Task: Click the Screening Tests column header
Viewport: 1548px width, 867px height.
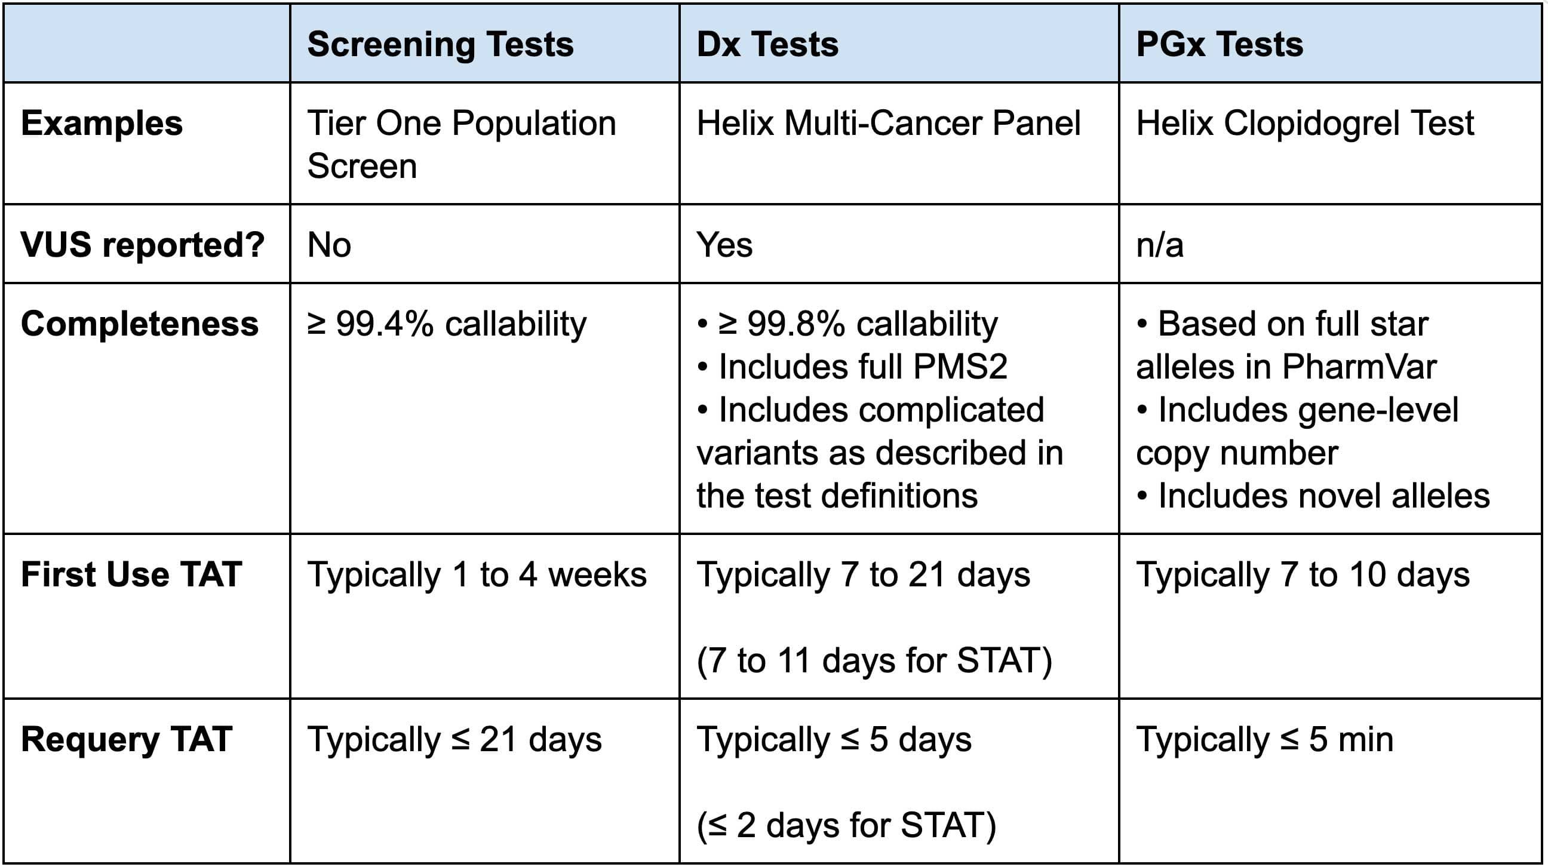Action: coord(440,44)
